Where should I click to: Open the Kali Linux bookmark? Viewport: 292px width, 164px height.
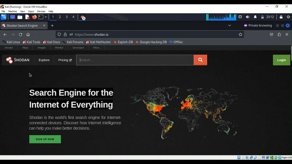pyautogui.click(x=11, y=42)
